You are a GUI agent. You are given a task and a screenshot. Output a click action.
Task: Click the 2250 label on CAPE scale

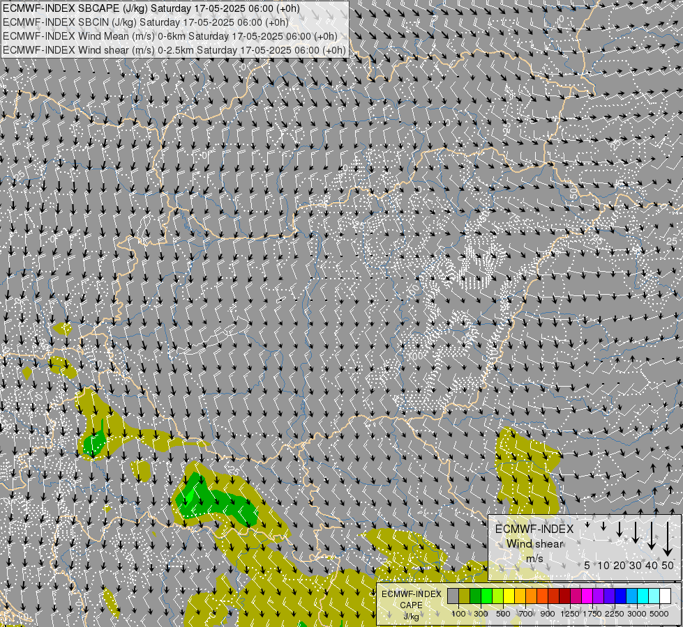pyautogui.click(x=615, y=614)
